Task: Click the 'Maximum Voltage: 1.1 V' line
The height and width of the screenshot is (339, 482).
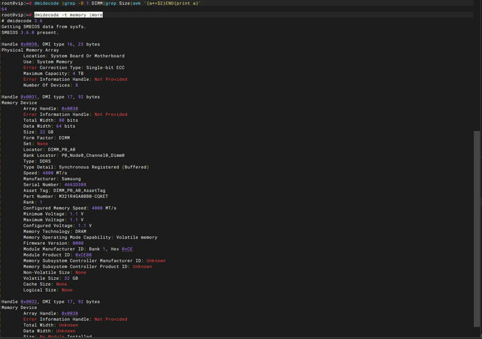Action: pos(53,220)
